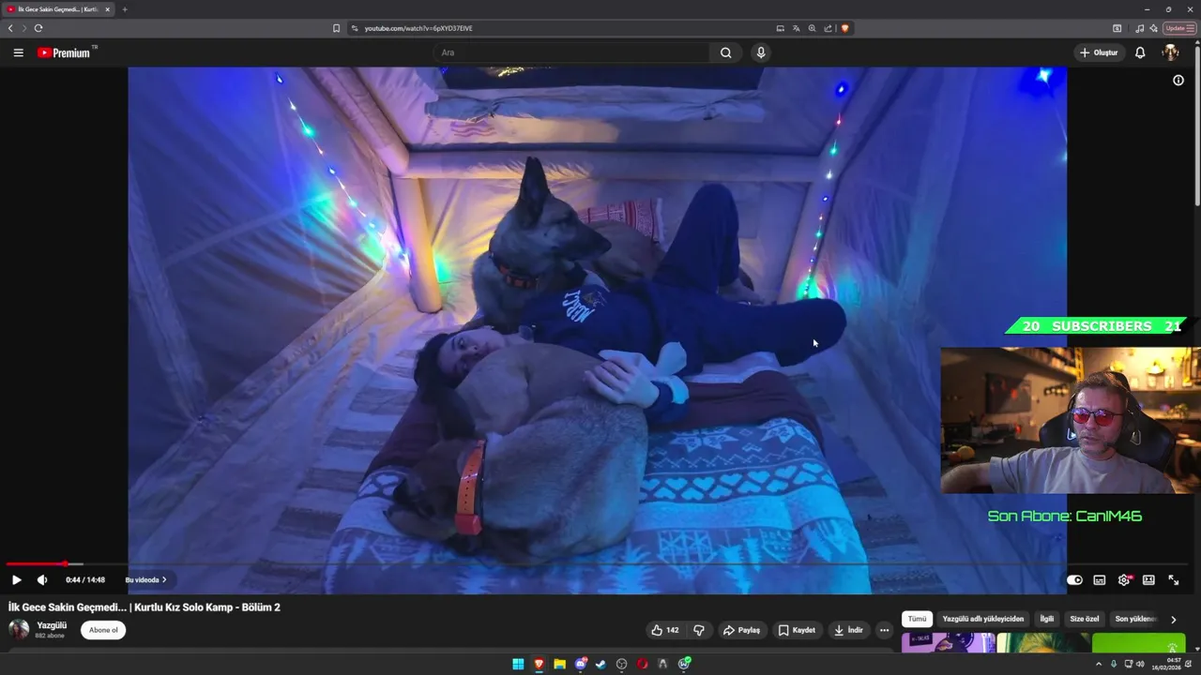Image resolution: width=1201 pixels, height=675 pixels.
Task: Save video with Kaydet button
Action: pos(797,630)
